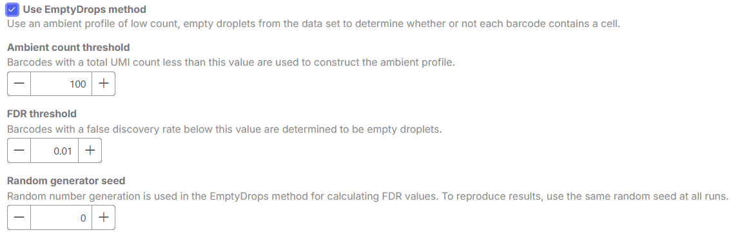Raise the FDR threshold using plus icon
This screenshot has width=731, height=239.
point(90,151)
